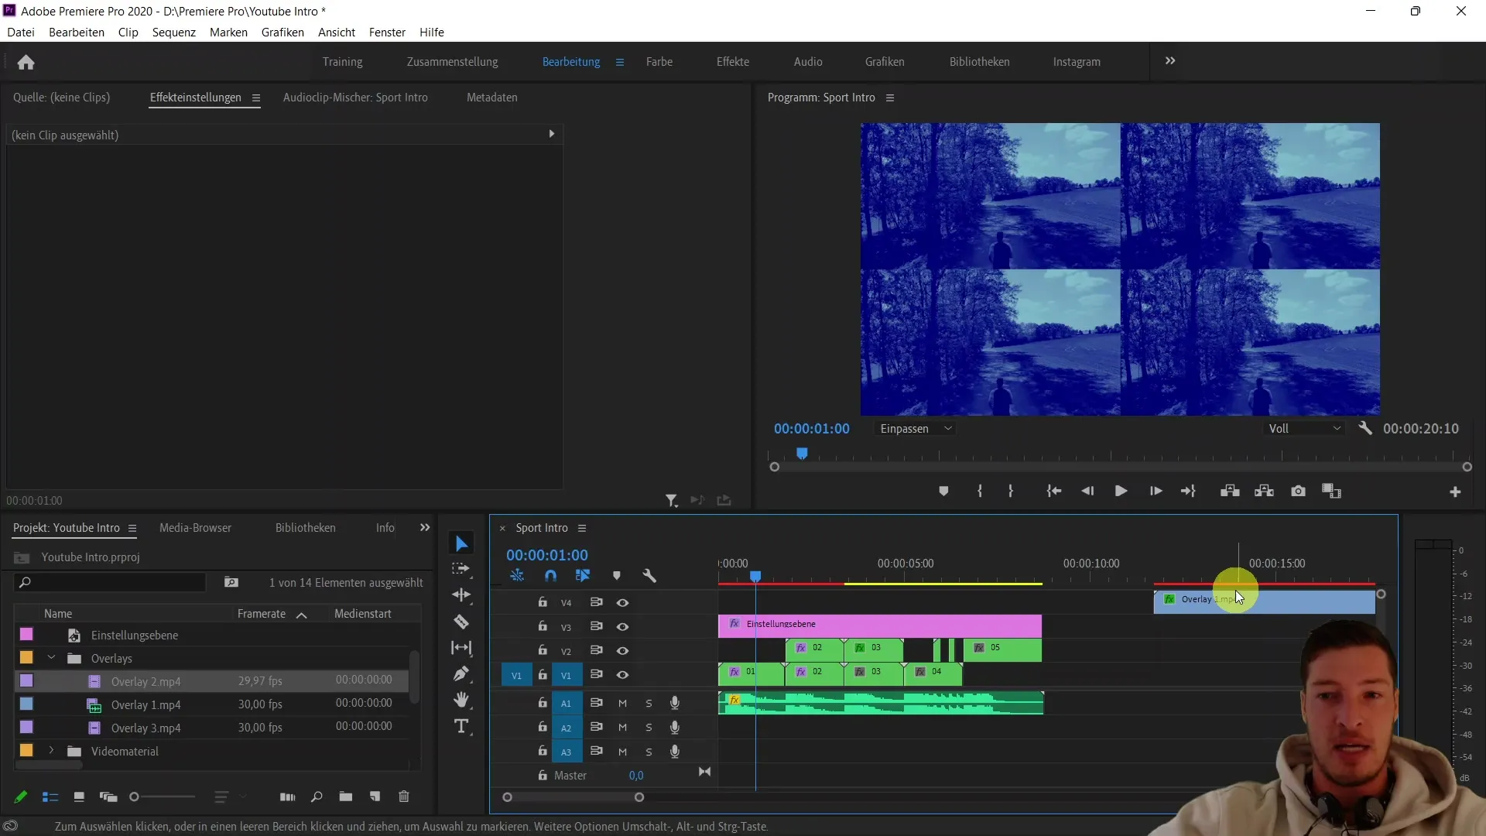The image size is (1486, 836).
Task: Click the Add Marker icon in timeline
Action: coord(616,576)
